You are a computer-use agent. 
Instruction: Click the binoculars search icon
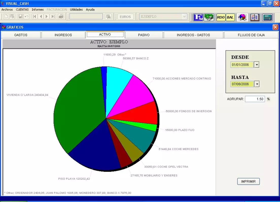coord(108,16)
